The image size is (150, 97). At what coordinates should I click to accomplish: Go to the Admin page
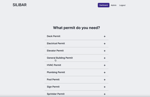pyautogui.click(x=113, y=5)
